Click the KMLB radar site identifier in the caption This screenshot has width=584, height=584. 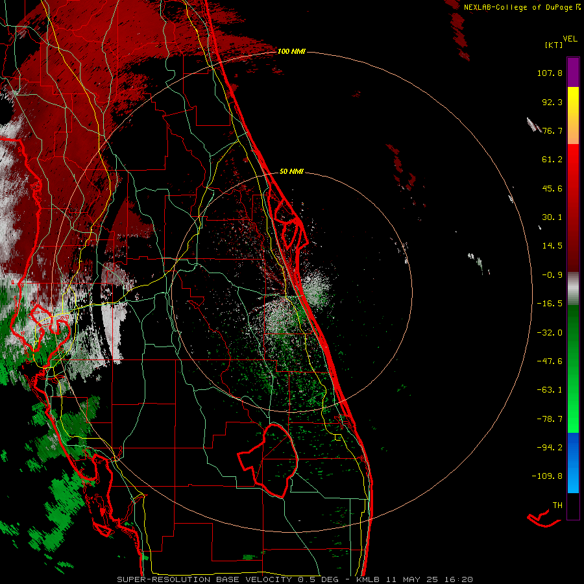tap(369, 579)
